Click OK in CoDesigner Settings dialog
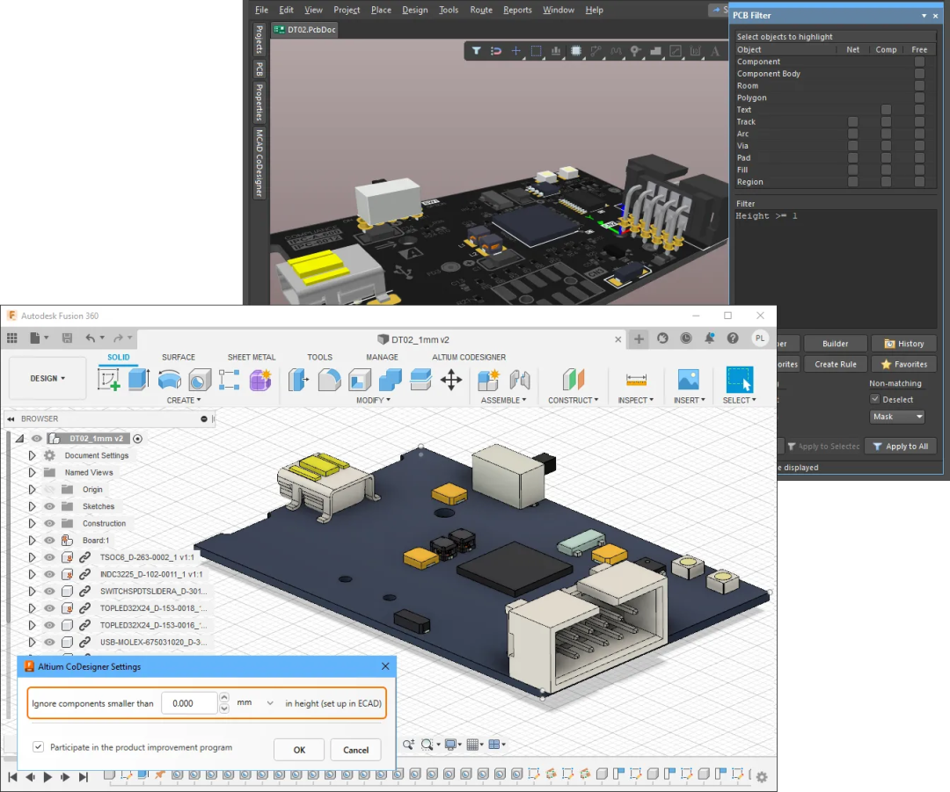950x792 pixels. tap(299, 750)
